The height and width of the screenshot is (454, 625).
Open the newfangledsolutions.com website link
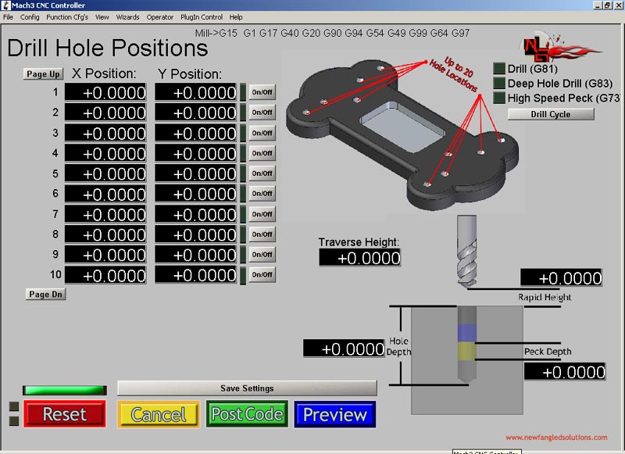coord(556,438)
